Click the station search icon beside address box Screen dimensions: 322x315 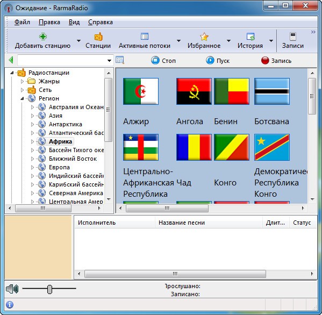pyautogui.click(x=120, y=60)
